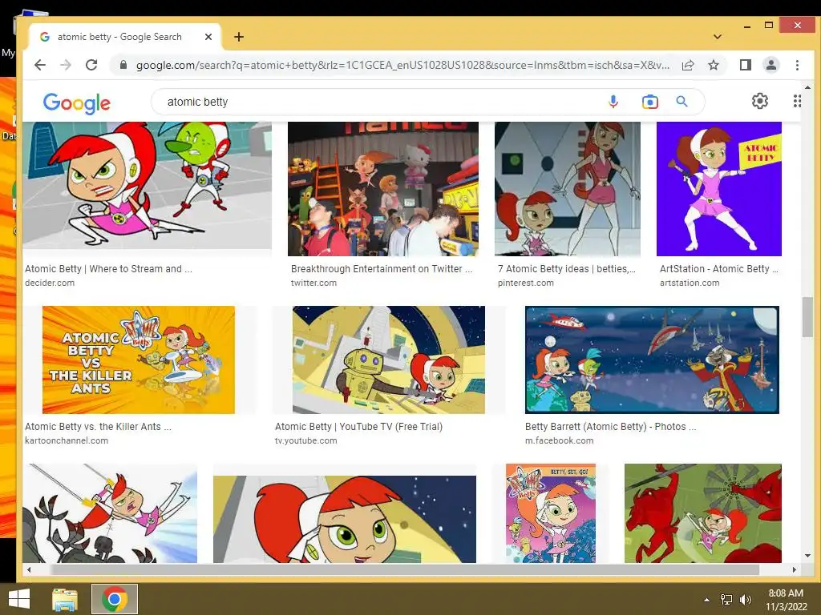The width and height of the screenshot is (821, 615).
Task: Open the network tray icon
Action: (x=726, y=600)
